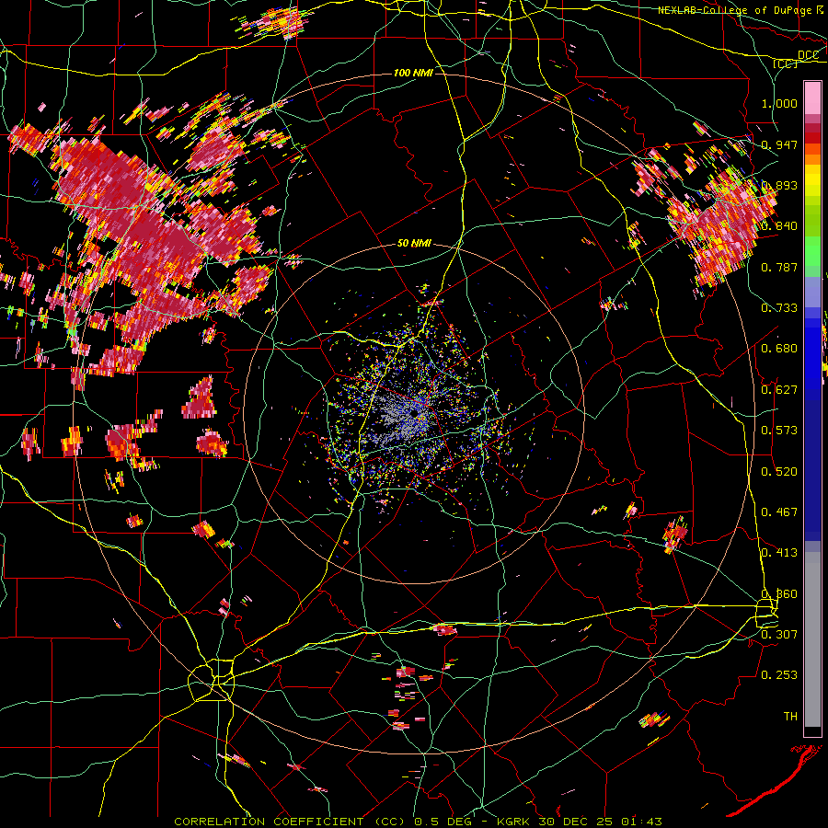Select the 0.307 scale value

point(779,634)
